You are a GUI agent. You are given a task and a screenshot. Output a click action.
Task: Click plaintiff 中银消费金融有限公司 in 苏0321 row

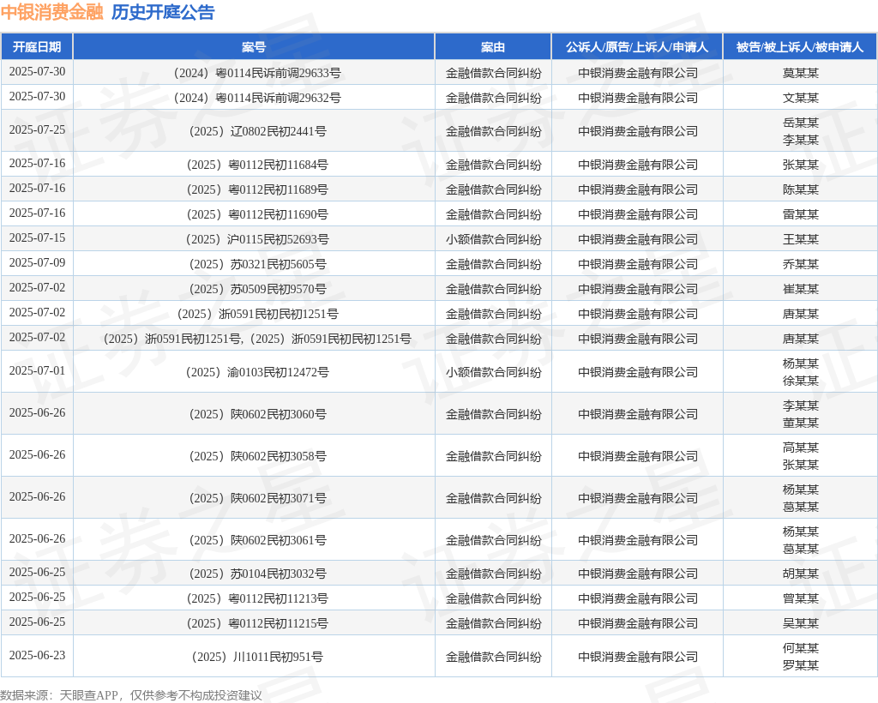(638, 264)
